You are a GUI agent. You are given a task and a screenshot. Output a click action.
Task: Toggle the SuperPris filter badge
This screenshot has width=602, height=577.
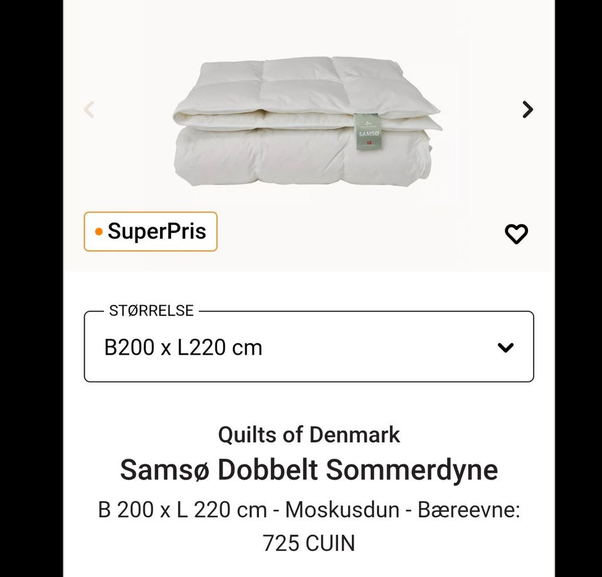[x=150, y=231]
